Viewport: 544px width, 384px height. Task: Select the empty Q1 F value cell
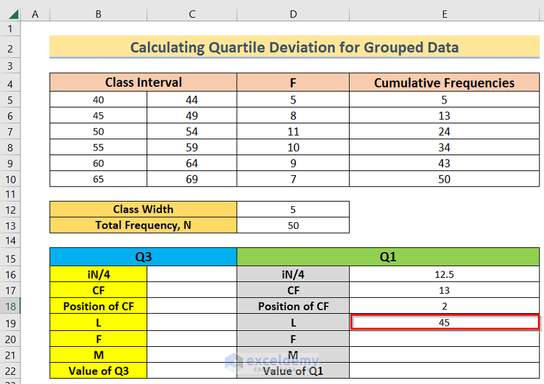click(x=444, y=339)
